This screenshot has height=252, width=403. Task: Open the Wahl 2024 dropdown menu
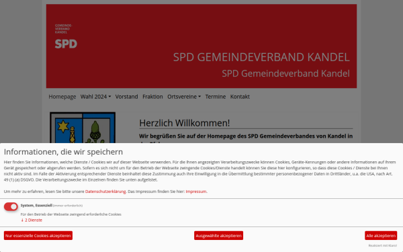(x=95, y=97)
